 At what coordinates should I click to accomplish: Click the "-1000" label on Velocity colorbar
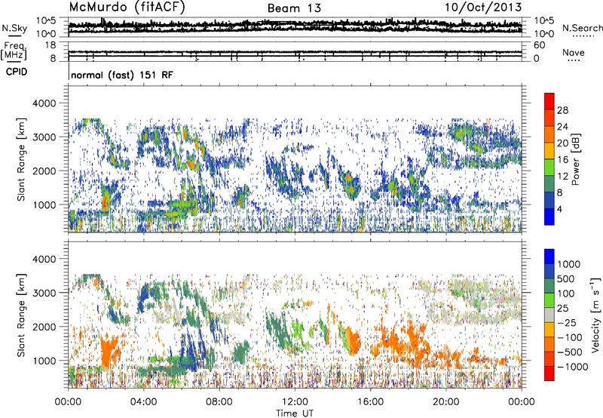(x=573, y=367)
